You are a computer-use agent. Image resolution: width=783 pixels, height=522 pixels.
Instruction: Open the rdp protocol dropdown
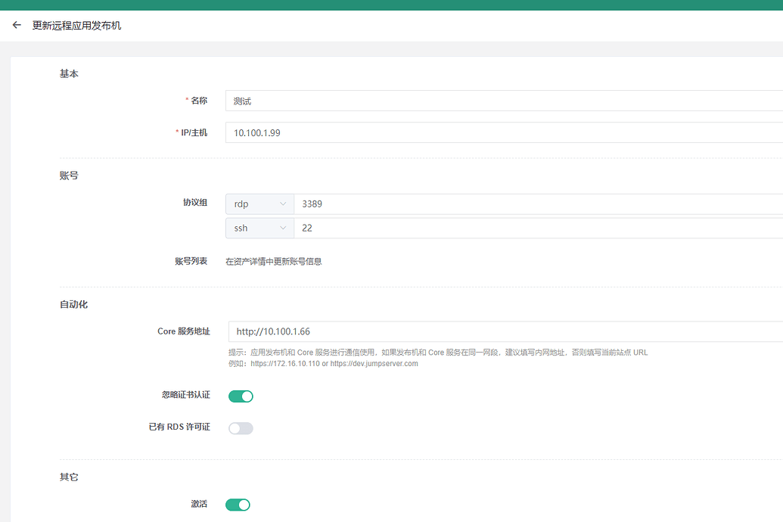pyautogui.click(x=259, y=204)
